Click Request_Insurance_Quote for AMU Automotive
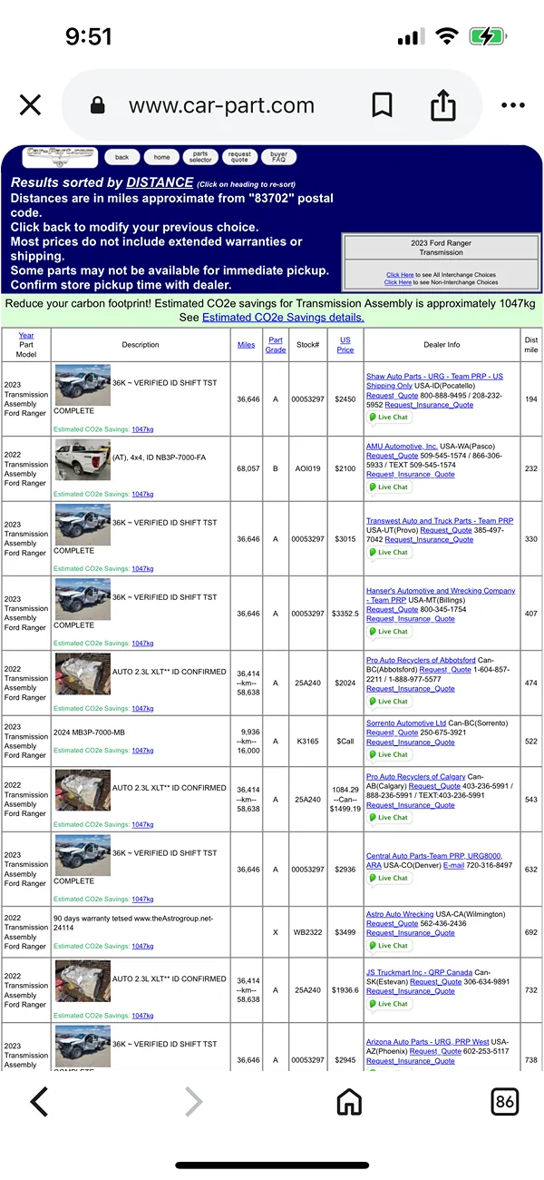The height and width of the screenshot is (1180, 544). click(x=411, y=475)
